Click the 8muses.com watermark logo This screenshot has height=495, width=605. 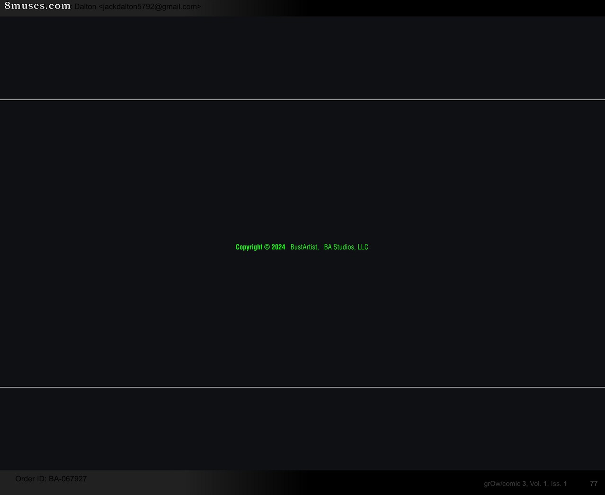point(38,6)
